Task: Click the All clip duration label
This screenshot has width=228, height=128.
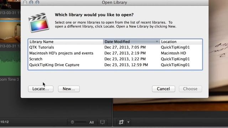Action: pyautogui.click(x=92, y=122)
